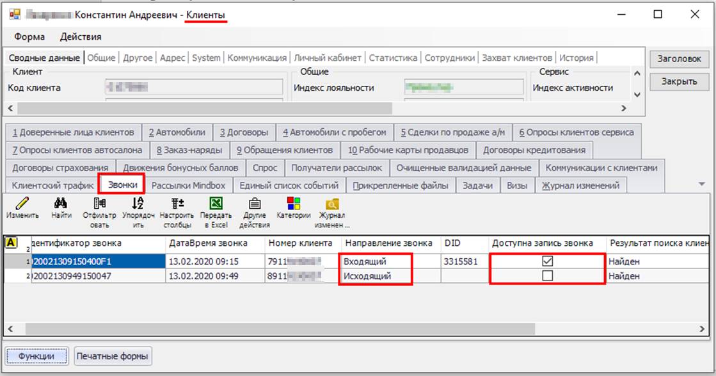Check call recording checkbox for outgoing call
Screen dimensions: 716x376
point(547,275)
